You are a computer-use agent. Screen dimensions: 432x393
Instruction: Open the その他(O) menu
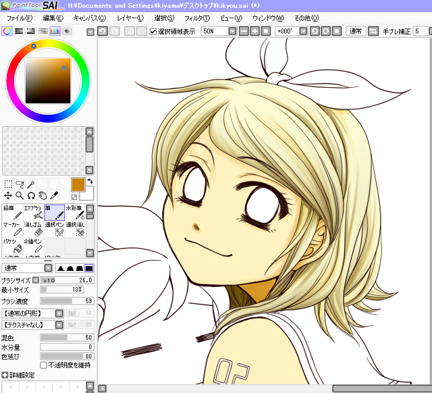tap(306, 18)
